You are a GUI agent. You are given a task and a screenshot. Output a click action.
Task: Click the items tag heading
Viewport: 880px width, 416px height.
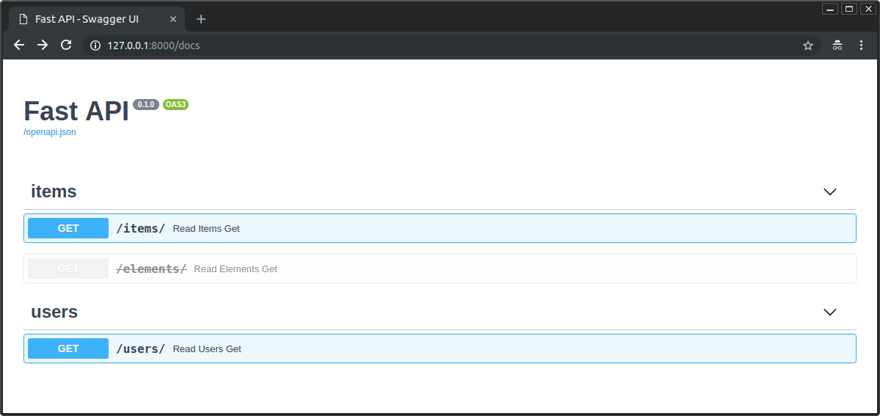point(54,191)
